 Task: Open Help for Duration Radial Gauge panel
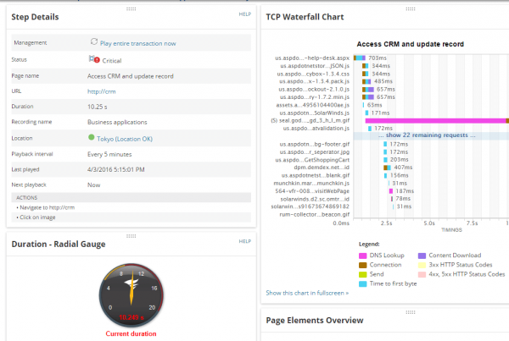[245, 241]
